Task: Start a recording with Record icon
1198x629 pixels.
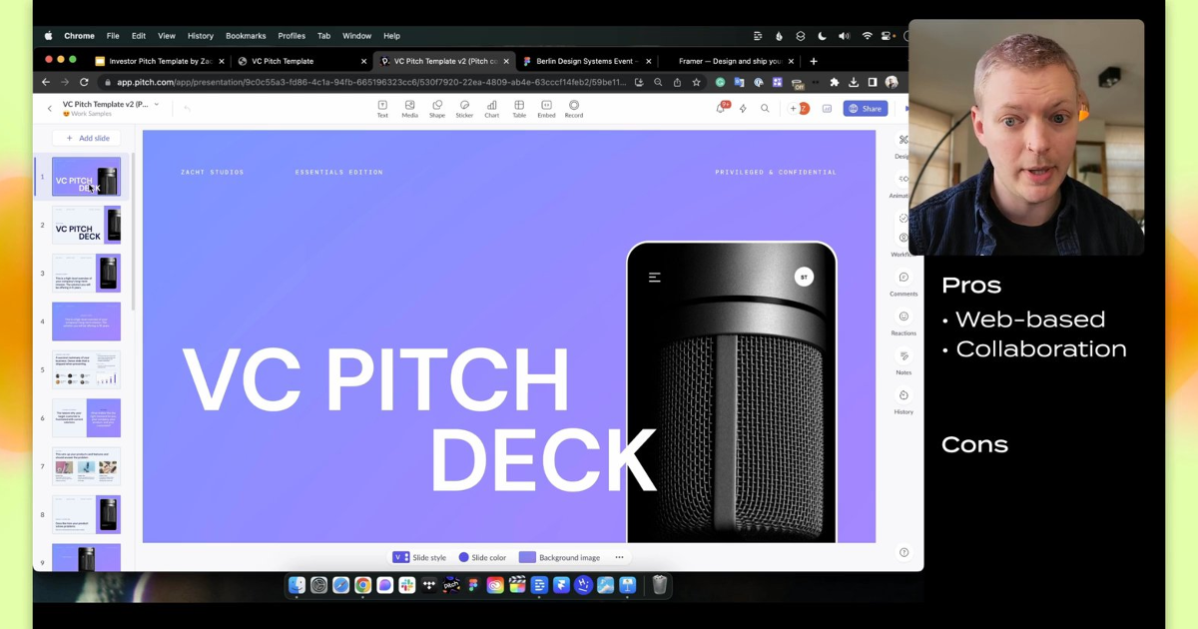Action: pyautogui.click(x=574, y=108)
